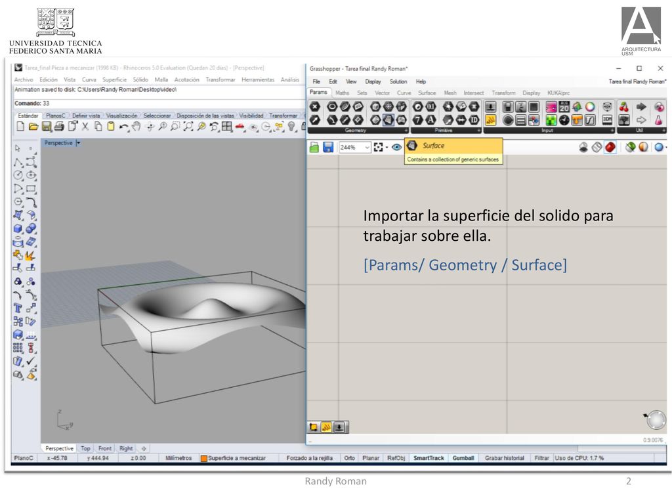The image size is (672, 504).
Task: Click the Paste clipboard icon in Rhino
Action: point(111,127)
